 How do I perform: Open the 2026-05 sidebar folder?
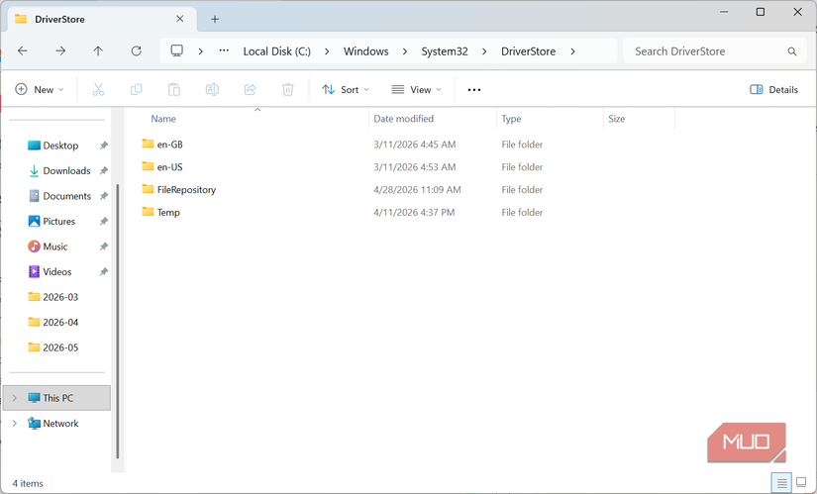point(60,347)
